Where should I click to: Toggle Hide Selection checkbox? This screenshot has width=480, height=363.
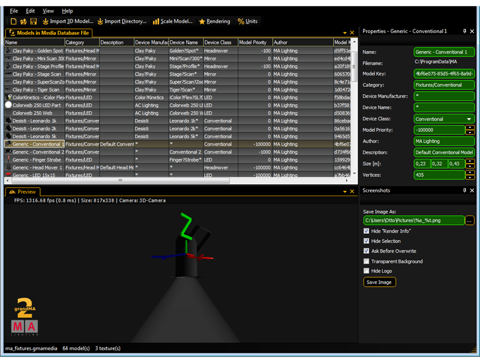366,241
